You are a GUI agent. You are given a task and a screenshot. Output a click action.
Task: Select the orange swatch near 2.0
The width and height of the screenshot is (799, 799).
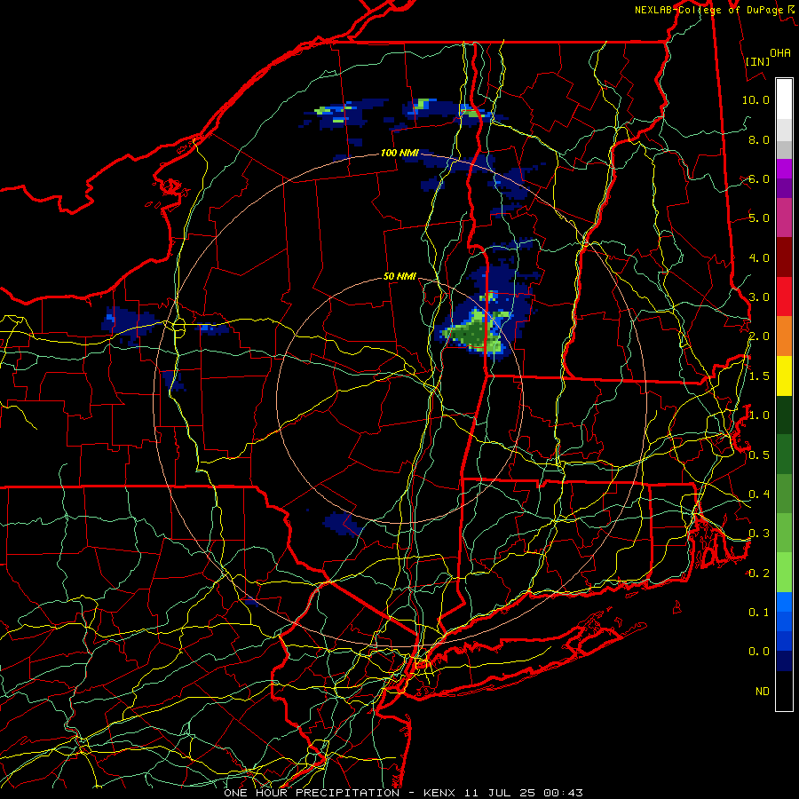point(784,336)
